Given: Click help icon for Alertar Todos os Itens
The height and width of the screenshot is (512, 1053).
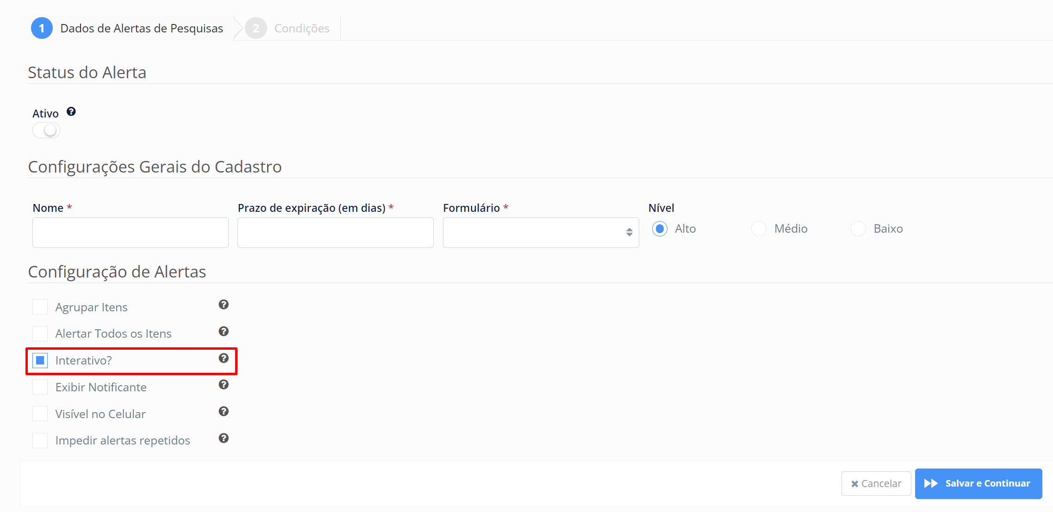Looking at the screenshot, I should [224, 331].
